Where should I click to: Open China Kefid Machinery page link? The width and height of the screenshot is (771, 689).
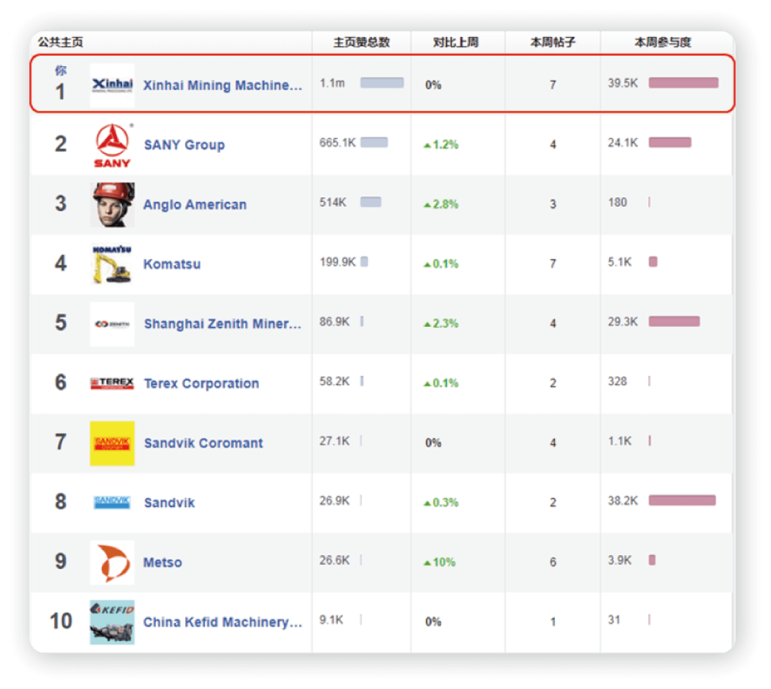click(x=223, y=622)
